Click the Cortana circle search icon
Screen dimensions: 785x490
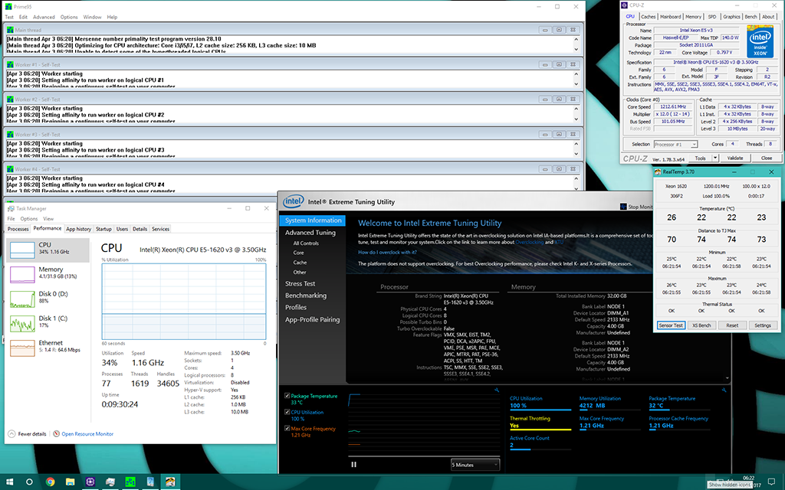pos(29,482)
